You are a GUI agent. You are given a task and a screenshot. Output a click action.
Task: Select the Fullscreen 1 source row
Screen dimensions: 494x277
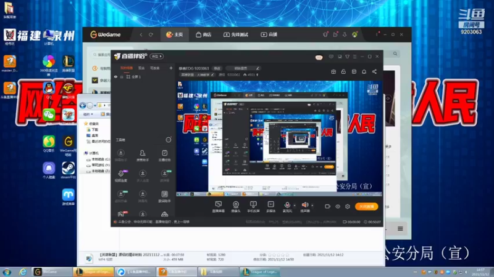[144, 76]
